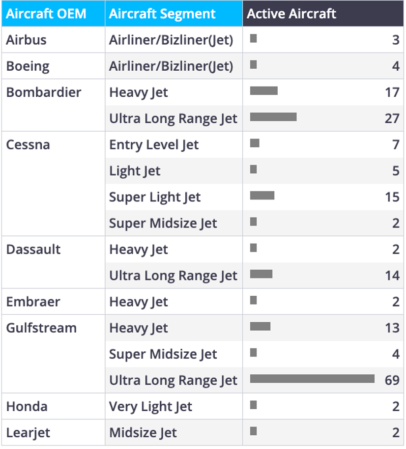
Task: Select the Embraer OEM cell
Action: (x=53, y=302)
